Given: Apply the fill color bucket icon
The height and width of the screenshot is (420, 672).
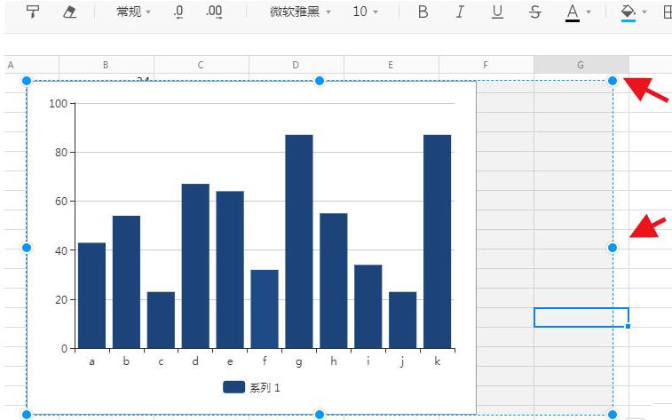Looking at the screenshot, I should pos(629,12).
